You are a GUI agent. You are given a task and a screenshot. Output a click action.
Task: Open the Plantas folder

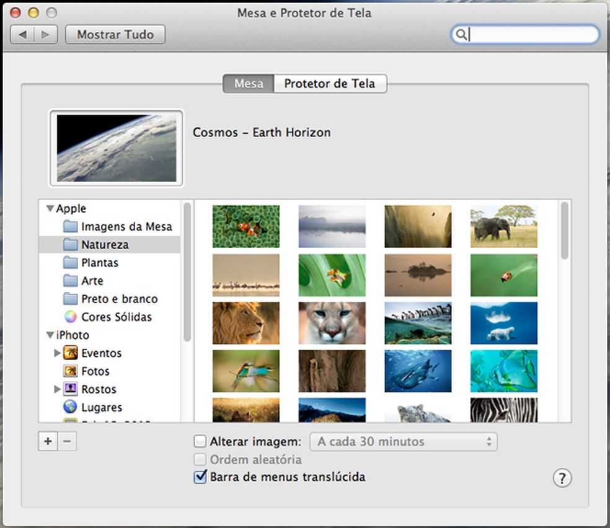[x=99, y=263]
